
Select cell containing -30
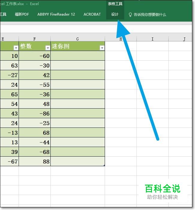point(34,65)
